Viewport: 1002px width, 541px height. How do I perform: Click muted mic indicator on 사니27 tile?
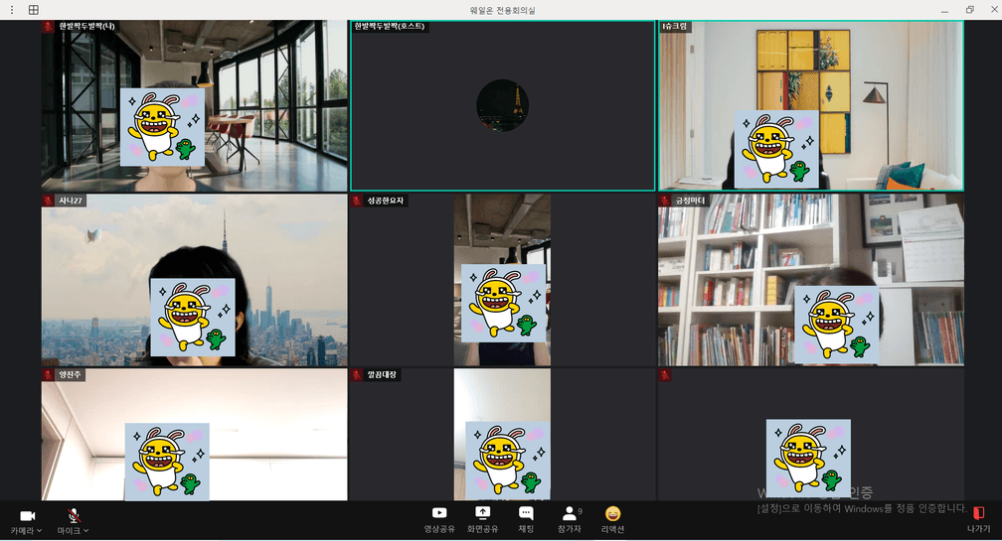(49, 201)
